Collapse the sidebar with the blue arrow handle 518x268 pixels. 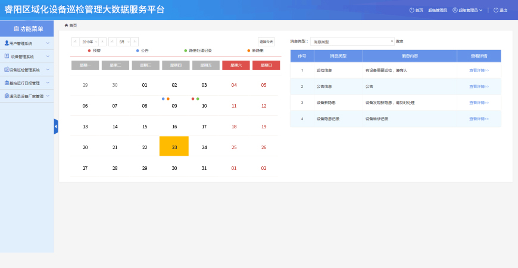point(56,126)
